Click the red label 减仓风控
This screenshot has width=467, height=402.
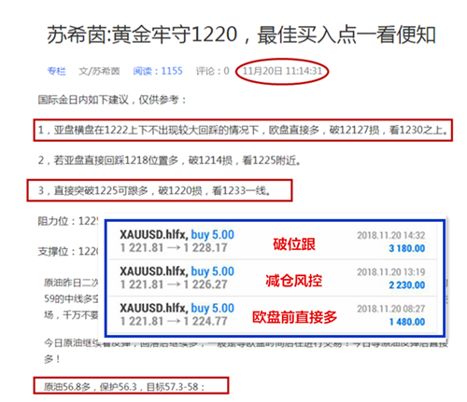click(x=294, y=281)
